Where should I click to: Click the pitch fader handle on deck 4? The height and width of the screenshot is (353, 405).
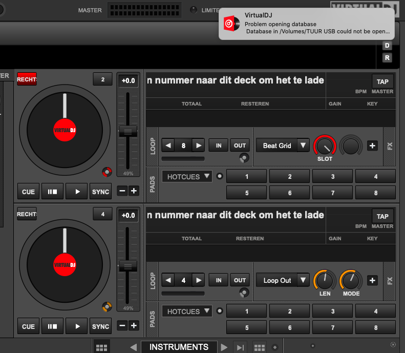tap(128, 266)
